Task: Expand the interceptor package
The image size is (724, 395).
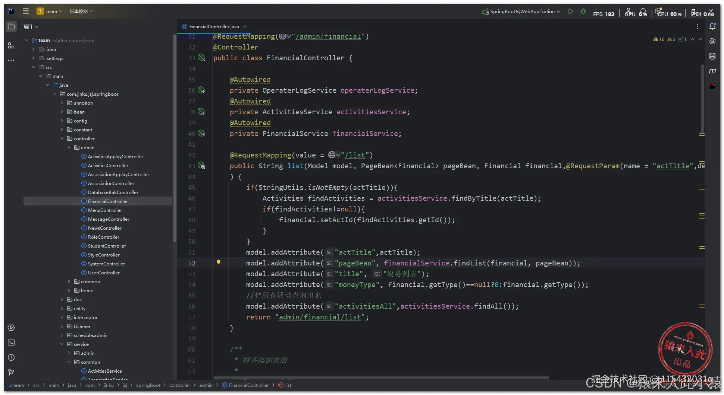Action: point(62,317)
